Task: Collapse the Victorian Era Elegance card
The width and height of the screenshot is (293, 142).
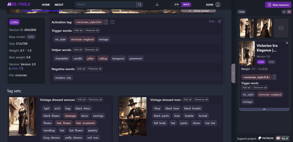Action: pos(264,110)
